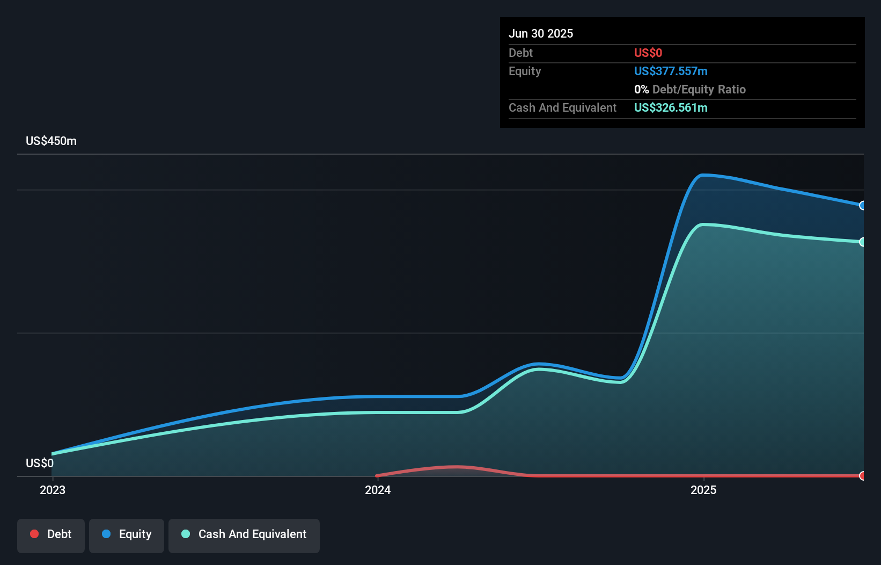
Task: Click the Jun 30 2025 tooltip date
Action: (x=541, y=33)
